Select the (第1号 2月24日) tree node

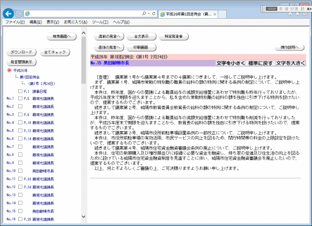point(42,84)
